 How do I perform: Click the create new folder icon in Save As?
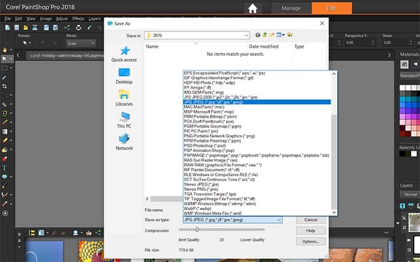272,35
